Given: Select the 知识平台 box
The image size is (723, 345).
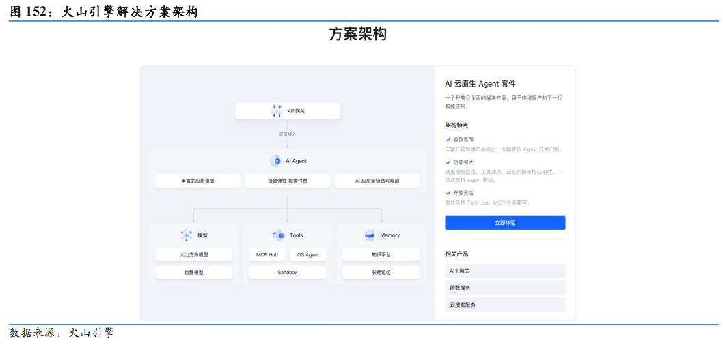Looking at the screenshot, I should pos(381,255).
